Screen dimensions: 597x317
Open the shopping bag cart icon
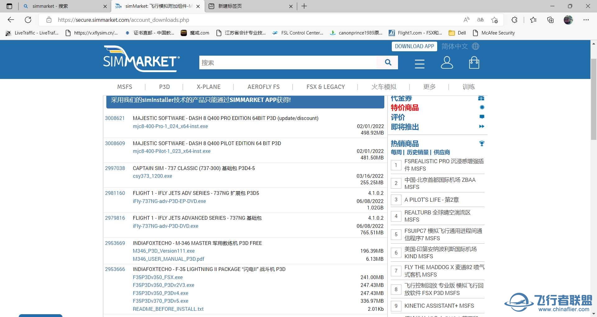[474, 62]
